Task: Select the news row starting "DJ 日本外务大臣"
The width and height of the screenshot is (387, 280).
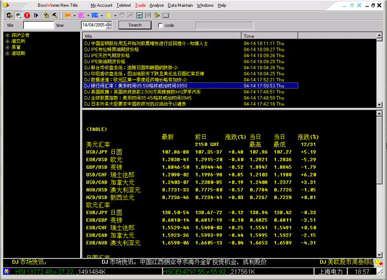Action: click(x=190, y=104)
